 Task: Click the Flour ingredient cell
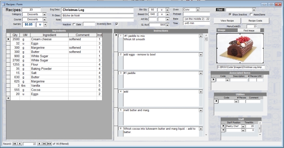coord(49,65)
